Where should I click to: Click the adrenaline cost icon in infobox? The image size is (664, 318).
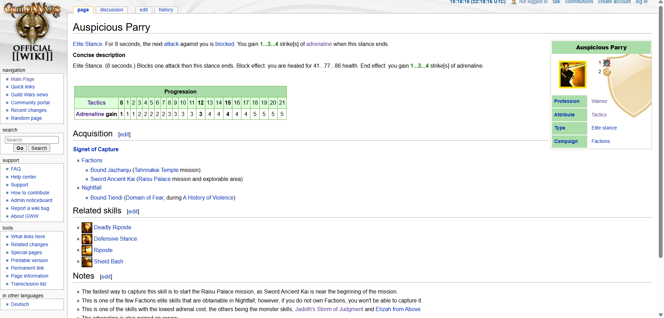[x=607, y=63]
